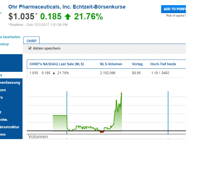Click the OHRP's NASDAQ Last Sale (NLS) header

coord(57,64)
